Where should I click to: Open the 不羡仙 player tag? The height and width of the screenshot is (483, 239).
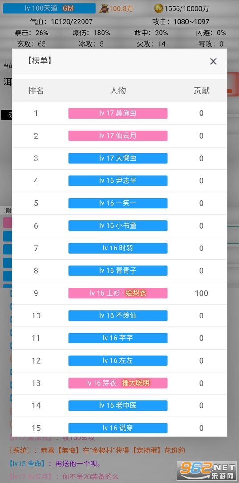pos(118,316)
